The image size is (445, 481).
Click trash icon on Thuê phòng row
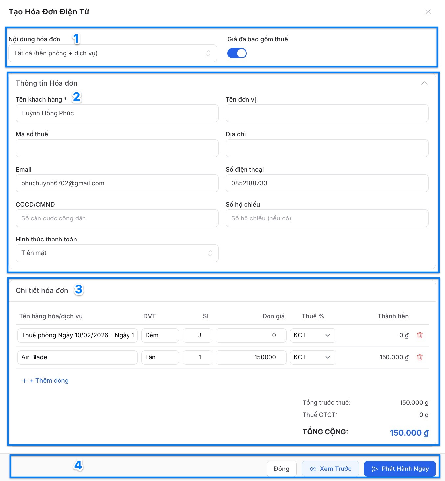[x=420, y=335]
